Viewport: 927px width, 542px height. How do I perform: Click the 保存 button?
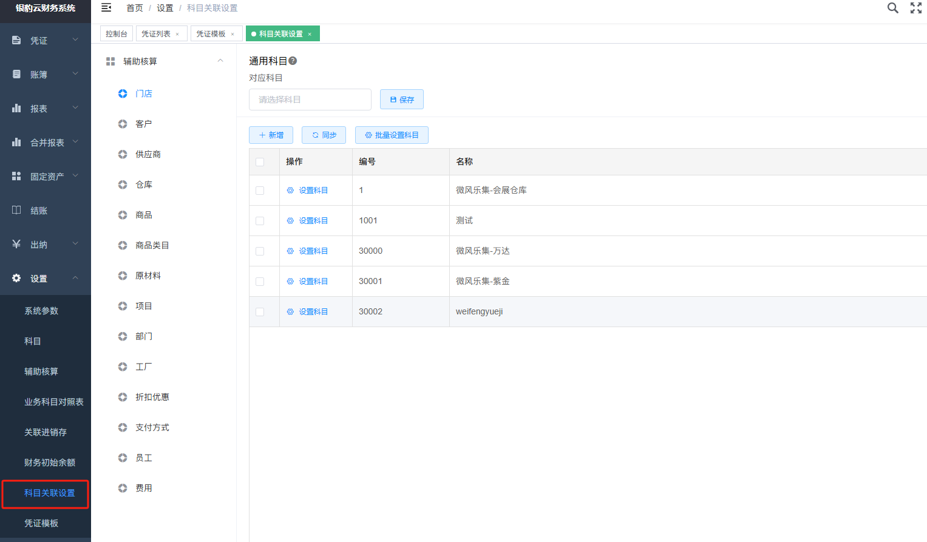(402, 100)
